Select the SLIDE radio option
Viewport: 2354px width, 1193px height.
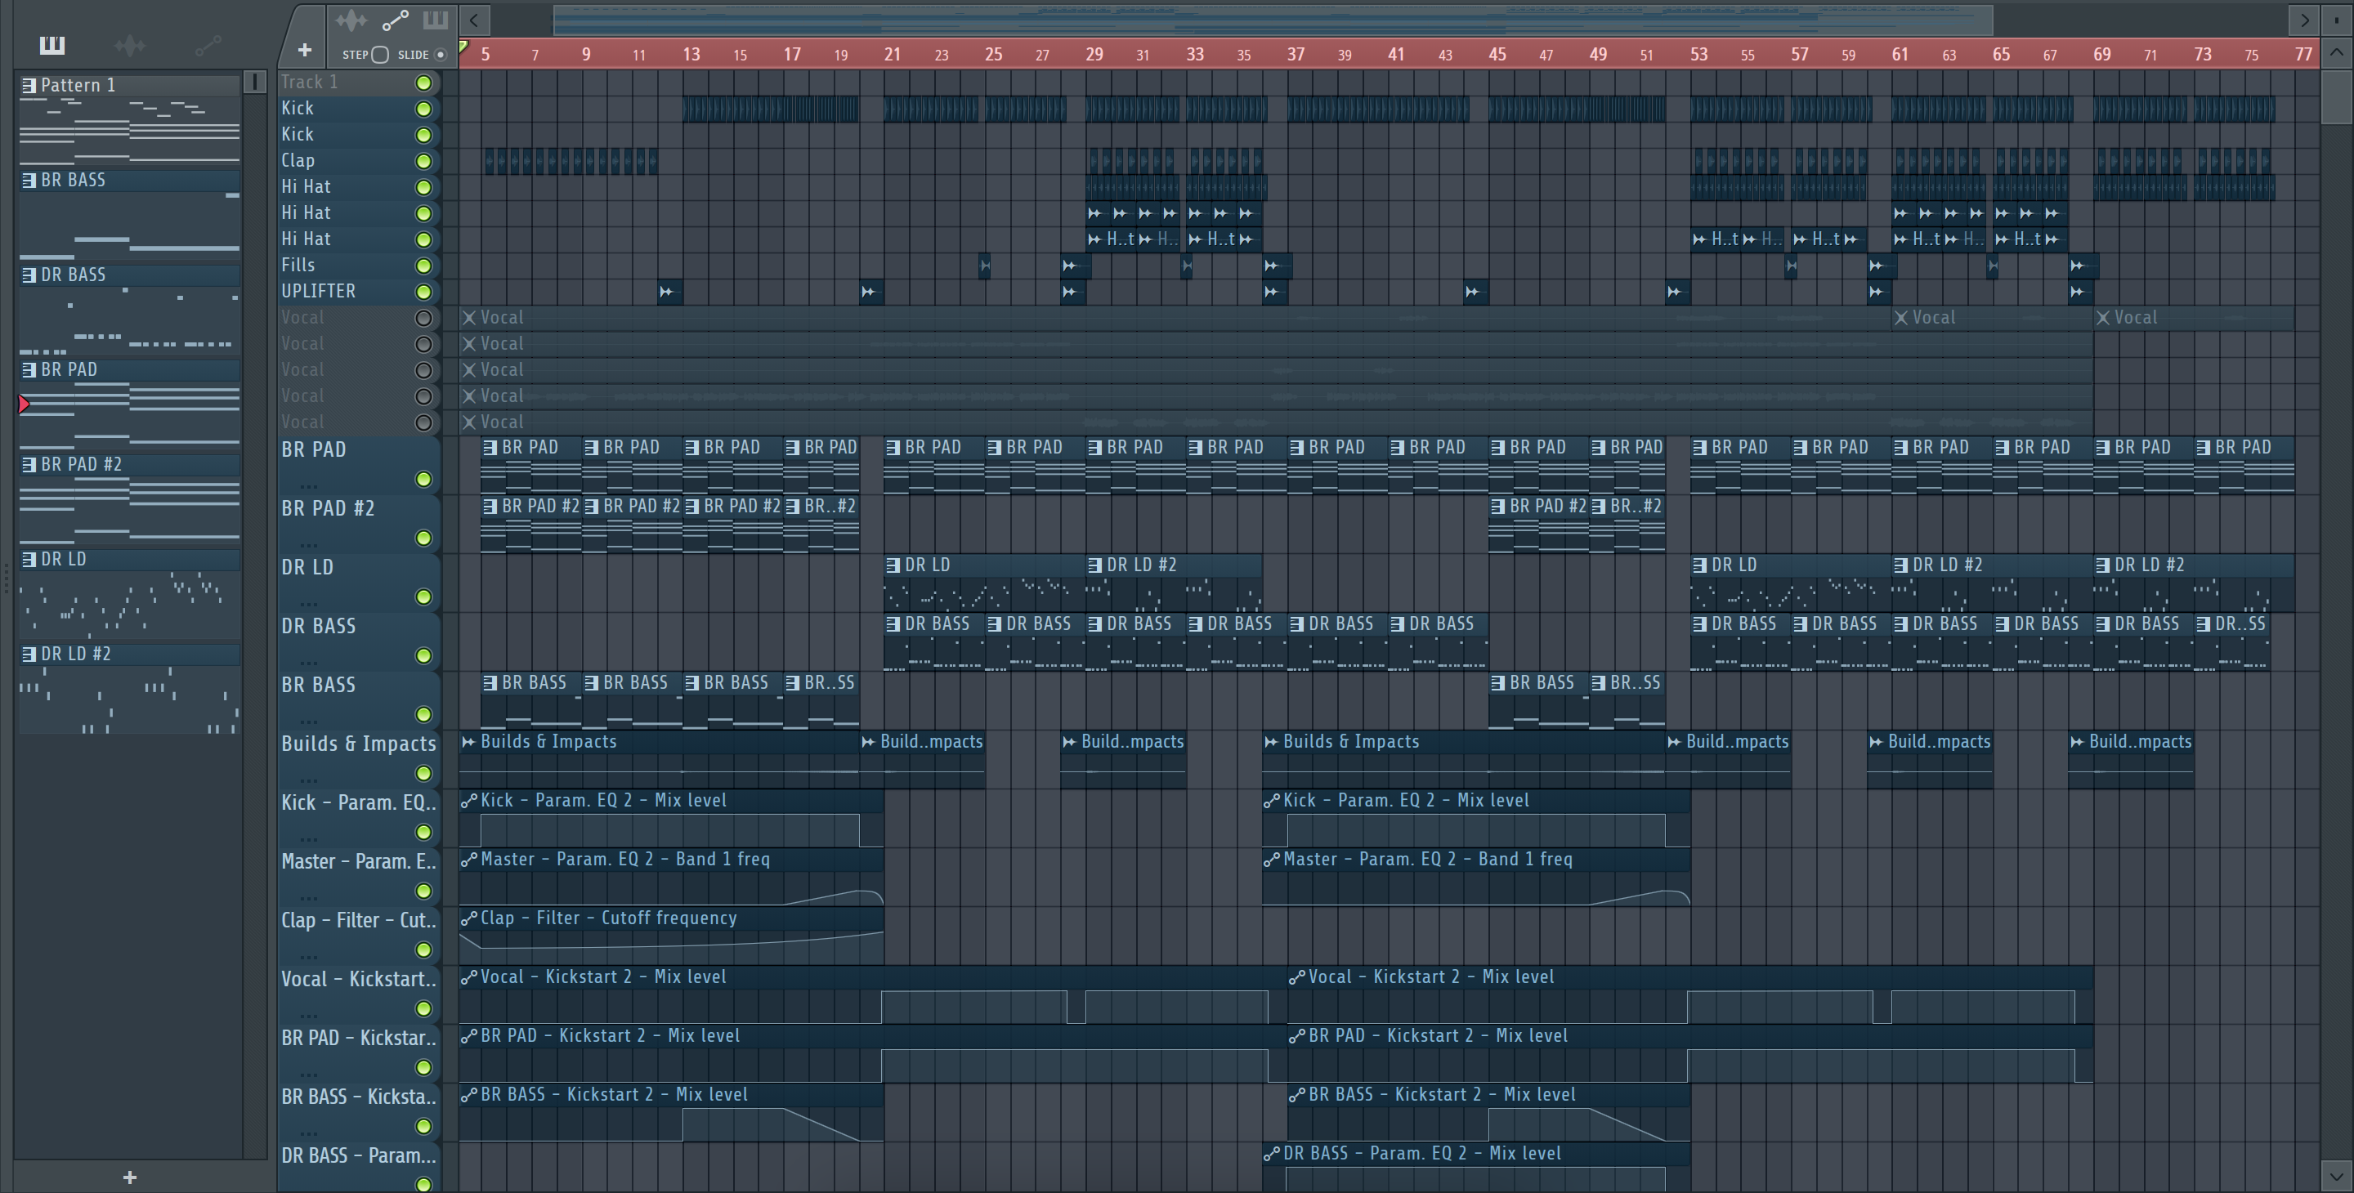441,55
